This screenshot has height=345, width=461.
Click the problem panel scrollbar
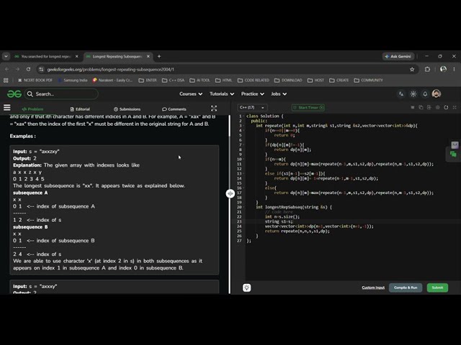click(x=230, y=126)
